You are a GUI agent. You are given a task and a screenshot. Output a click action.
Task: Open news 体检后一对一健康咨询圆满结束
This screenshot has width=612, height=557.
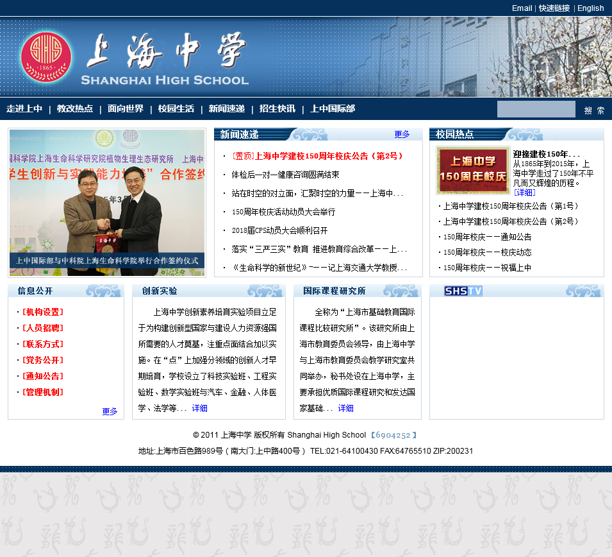pos(285,175)
